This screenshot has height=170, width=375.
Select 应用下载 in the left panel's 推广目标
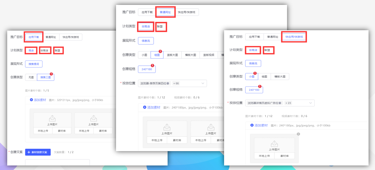[x=34, y=37]
